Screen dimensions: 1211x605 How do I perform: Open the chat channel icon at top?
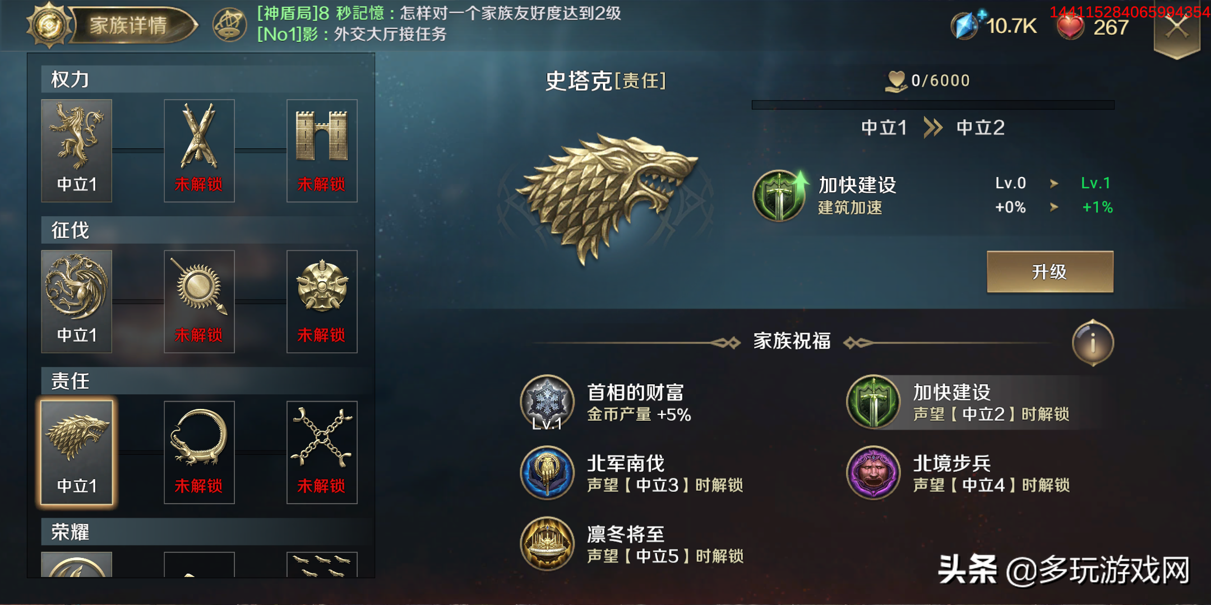[230, 25]
